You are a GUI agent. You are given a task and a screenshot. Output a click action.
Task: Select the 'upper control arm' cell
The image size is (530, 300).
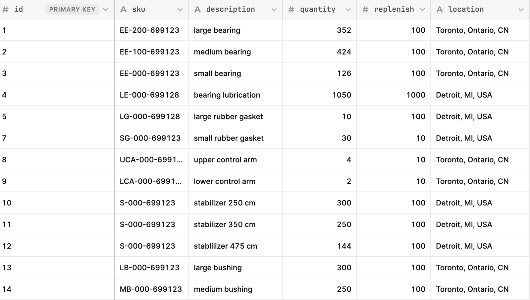click(236, 159)
